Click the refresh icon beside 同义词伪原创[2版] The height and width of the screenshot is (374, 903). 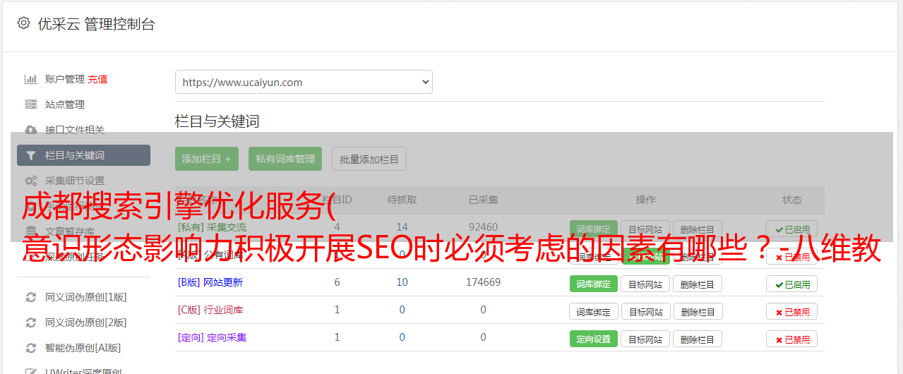click(30, 322)
